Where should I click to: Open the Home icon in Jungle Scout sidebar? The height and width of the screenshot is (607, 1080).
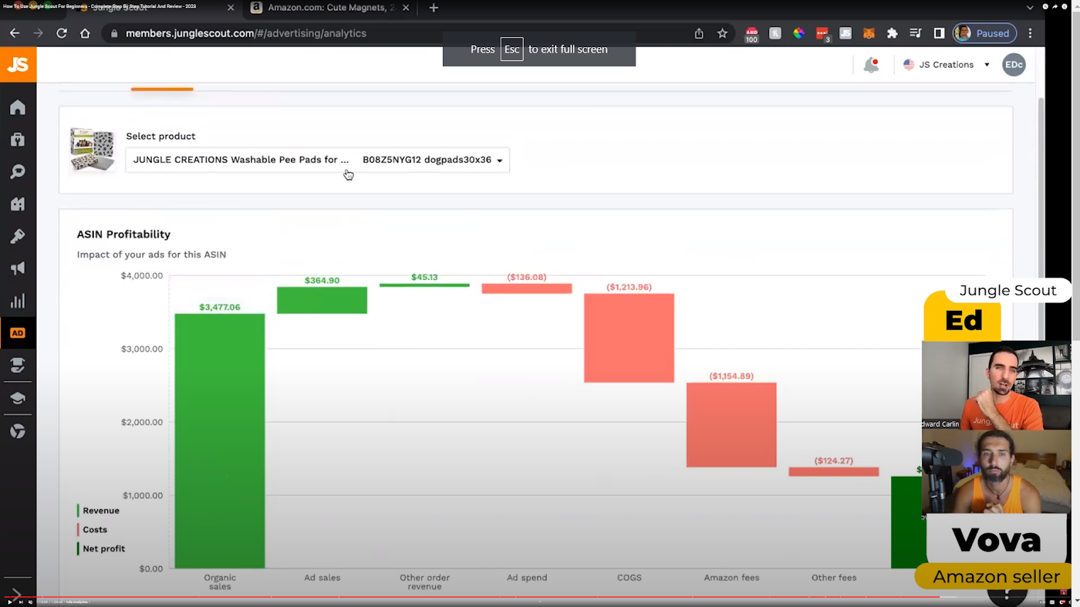pos(18,107)
